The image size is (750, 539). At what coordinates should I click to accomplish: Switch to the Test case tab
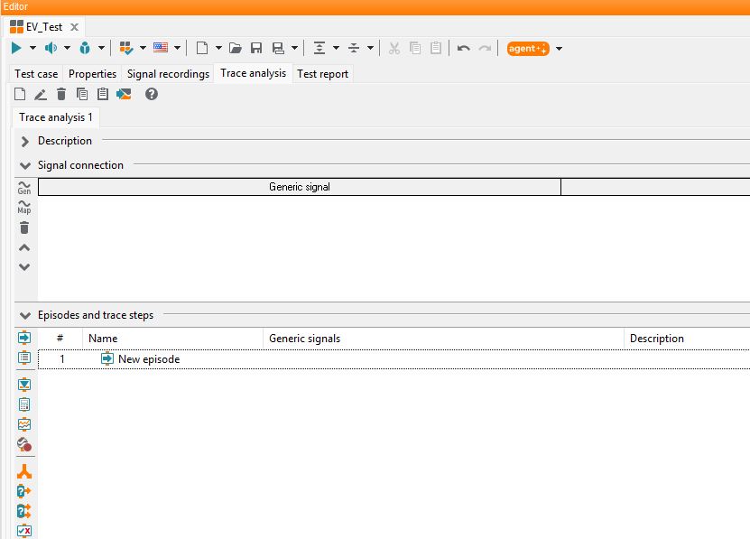coord(36,74)
